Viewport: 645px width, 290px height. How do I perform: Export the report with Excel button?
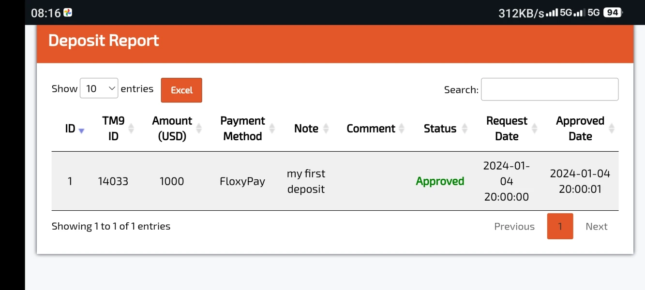point(181,90)
